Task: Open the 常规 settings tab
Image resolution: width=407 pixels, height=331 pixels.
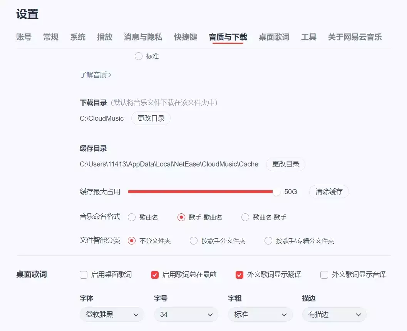Action: coord(50,37)
